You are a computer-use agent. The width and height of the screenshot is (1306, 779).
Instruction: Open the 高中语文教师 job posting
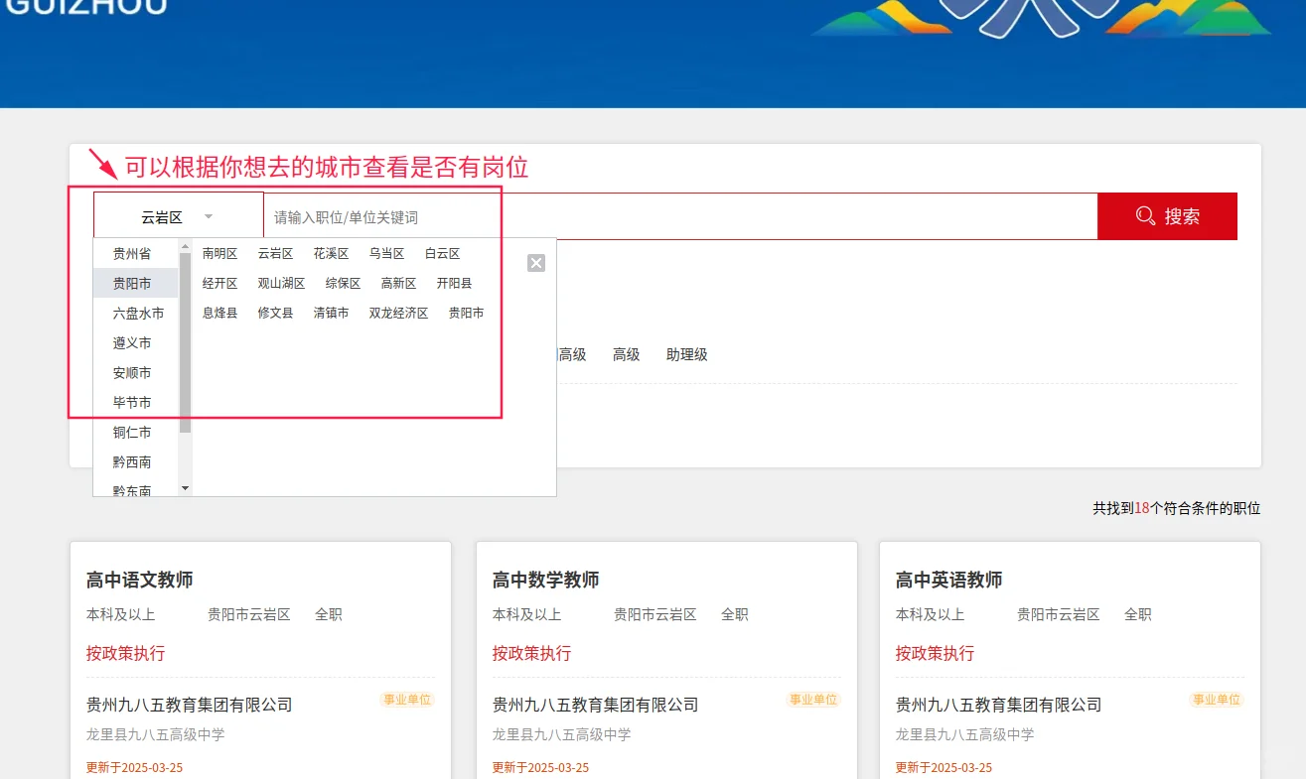click(138, 580)
